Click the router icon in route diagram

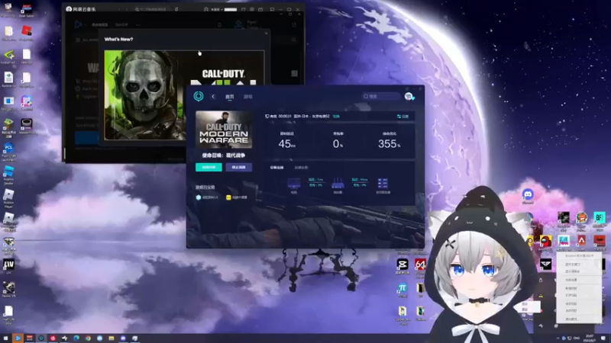(338, 183)
